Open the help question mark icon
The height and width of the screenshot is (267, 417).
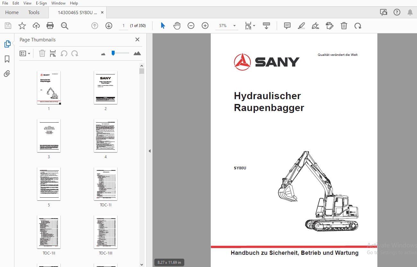(x=397, y=13)
